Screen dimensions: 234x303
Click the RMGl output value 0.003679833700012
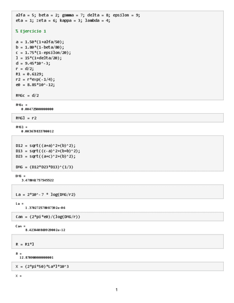pyautogui.click(x=37, y=131)
